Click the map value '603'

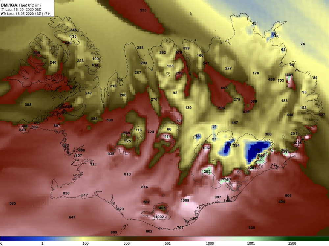tap(224, 88)
